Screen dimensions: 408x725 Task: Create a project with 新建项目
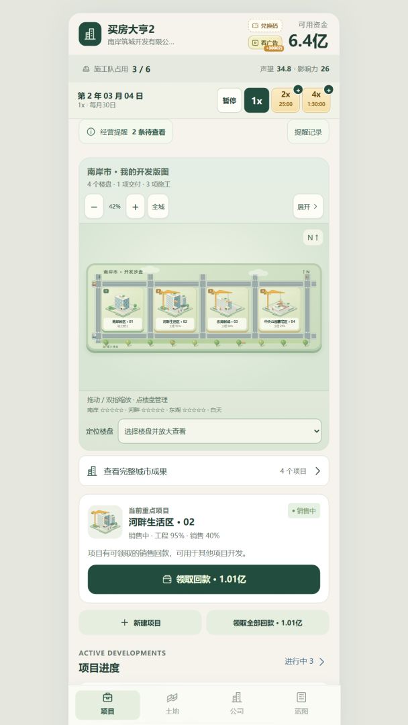(140, 623)
